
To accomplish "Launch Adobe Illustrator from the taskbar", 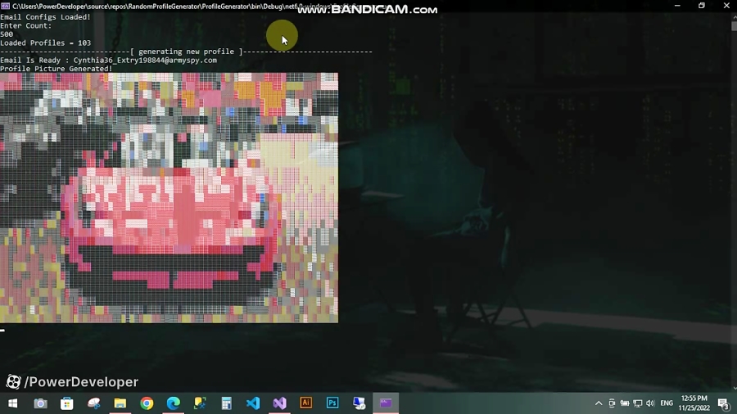I will [305, 403].
